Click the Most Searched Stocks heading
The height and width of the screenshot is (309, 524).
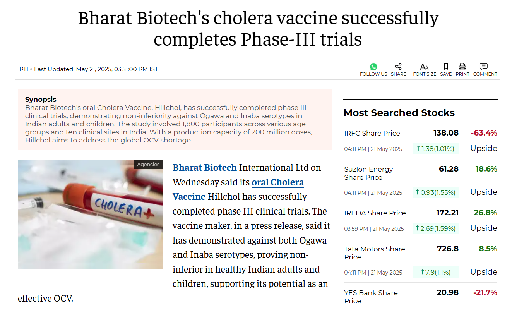point(399,113)
